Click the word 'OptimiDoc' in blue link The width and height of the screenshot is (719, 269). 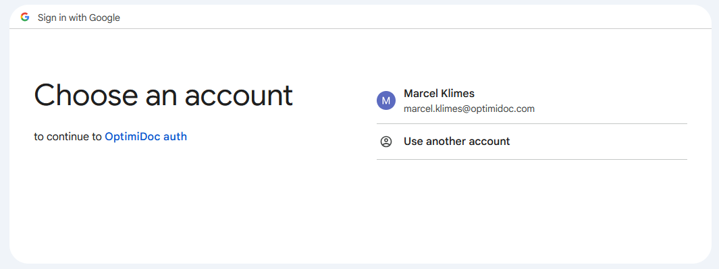(x=132, y=136)
